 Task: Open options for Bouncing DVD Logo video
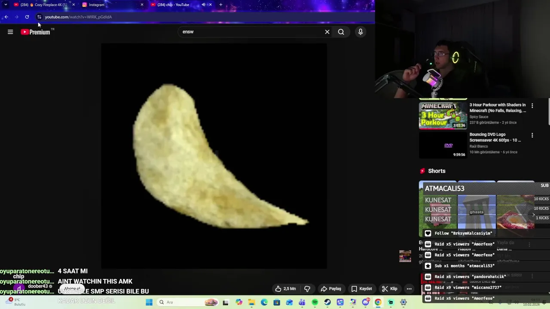click(x=532, y=135)
